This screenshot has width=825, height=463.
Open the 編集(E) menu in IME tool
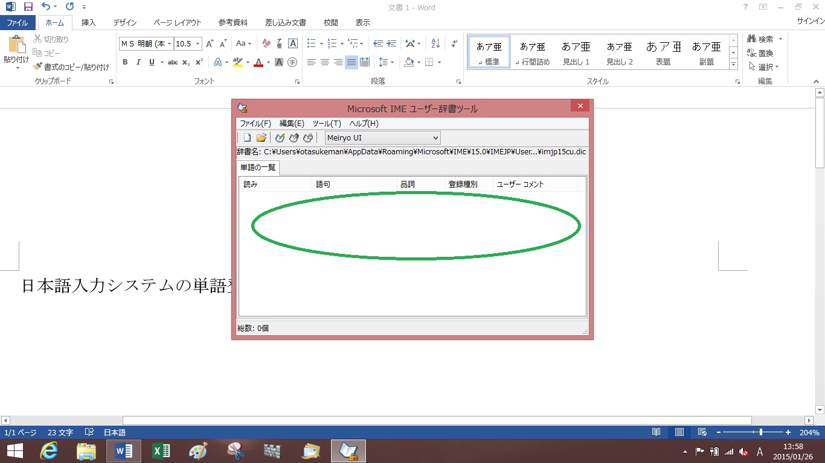[292, 124]
